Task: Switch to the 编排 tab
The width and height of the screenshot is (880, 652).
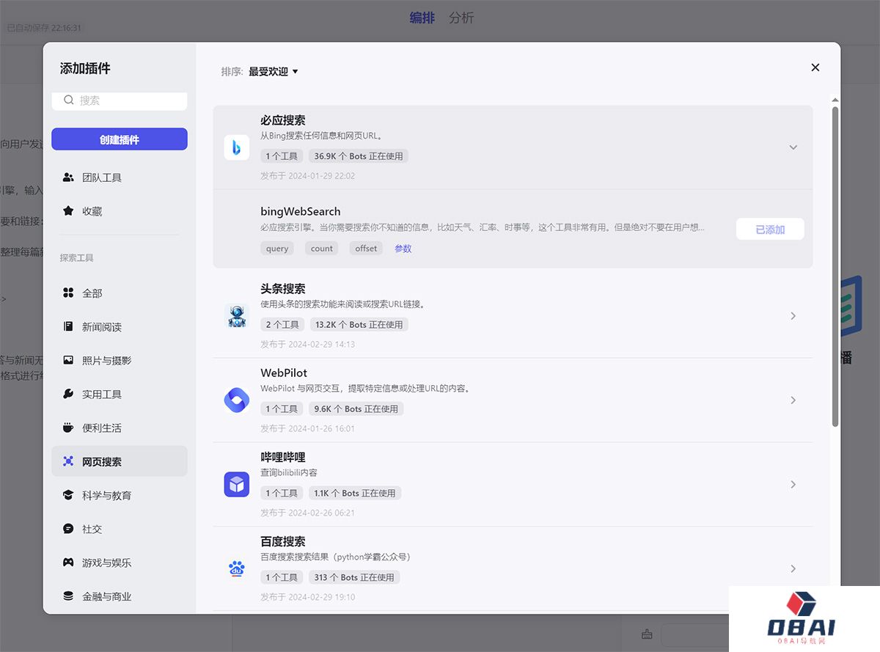Action: tap(422, 18)
